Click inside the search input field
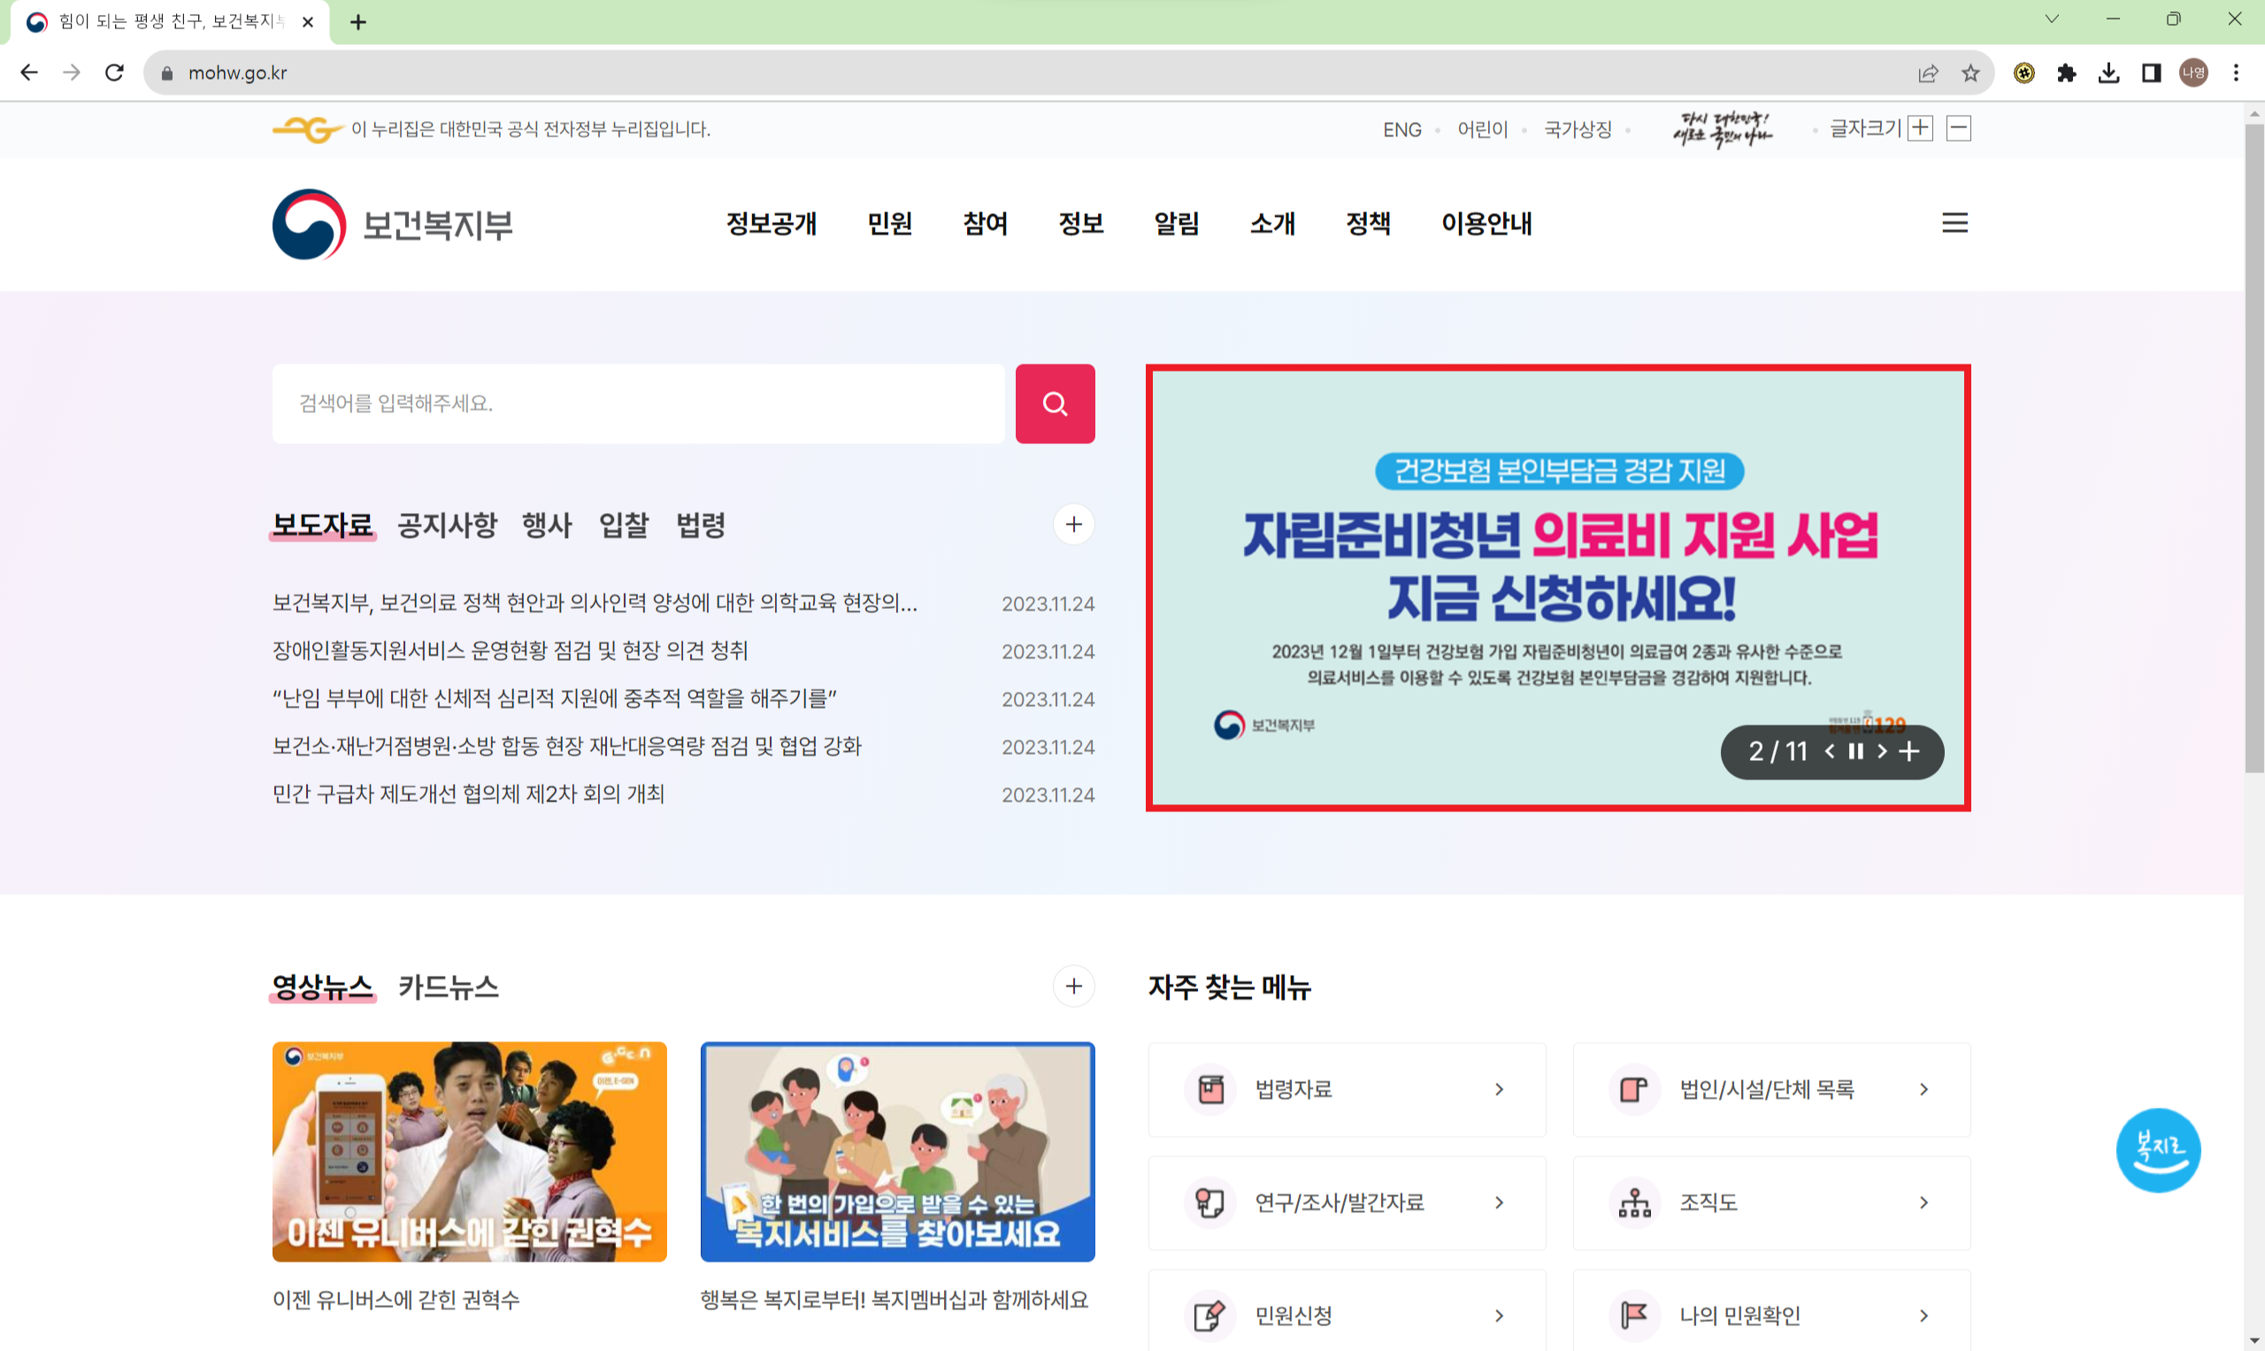 pyautogui.click(x=637, y=403)
